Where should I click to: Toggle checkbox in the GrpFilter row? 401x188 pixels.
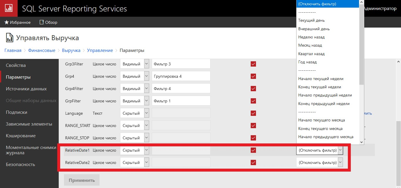253,101
